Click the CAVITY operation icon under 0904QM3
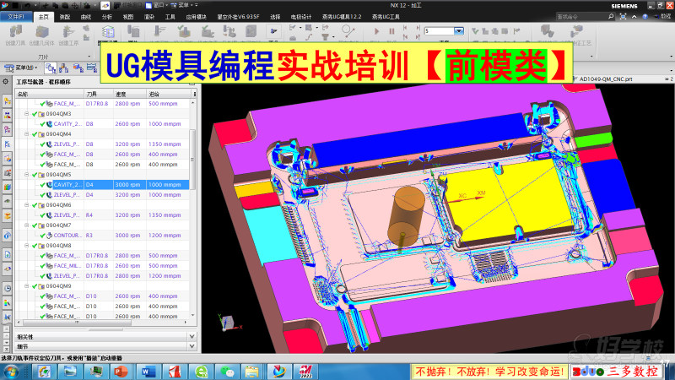This screenshot has width=675, height=380. coord(48,124)
